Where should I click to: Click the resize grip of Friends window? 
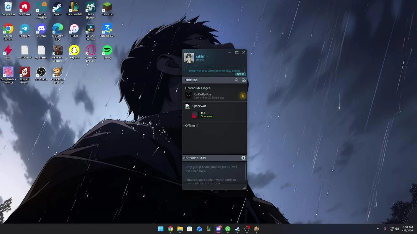pyautogui.click(x=245, y=187)
